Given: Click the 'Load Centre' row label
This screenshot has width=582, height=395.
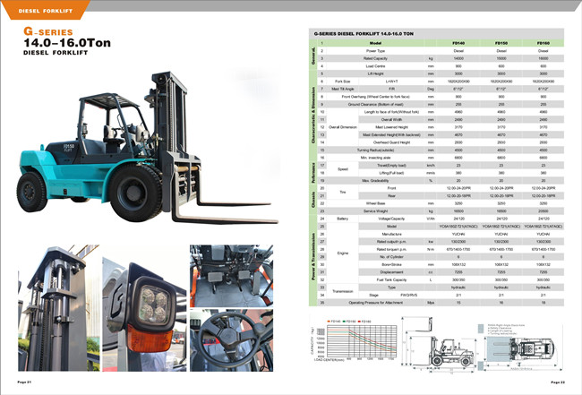Looking at the screenshot, I should click(x=375, y=66).
